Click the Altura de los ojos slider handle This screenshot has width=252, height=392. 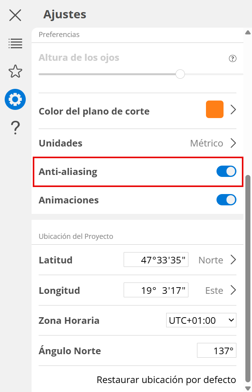click(x=180, y=74)
